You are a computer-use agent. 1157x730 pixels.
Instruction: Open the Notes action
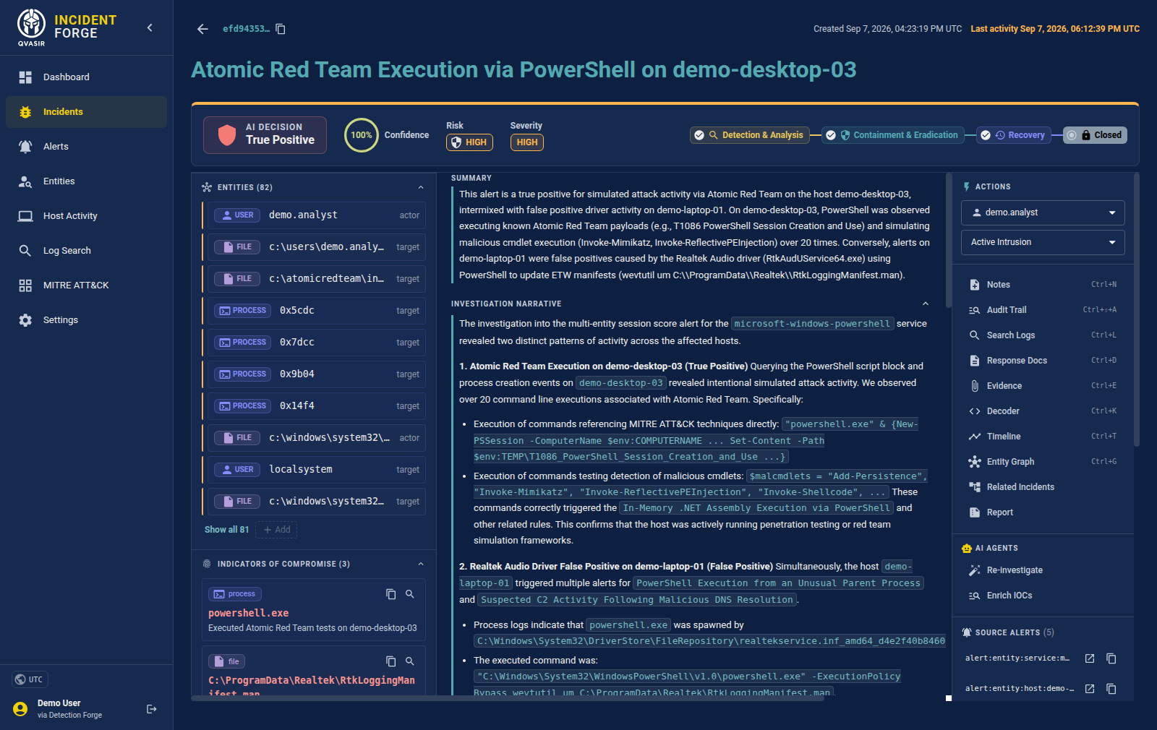coord(1042,285)
